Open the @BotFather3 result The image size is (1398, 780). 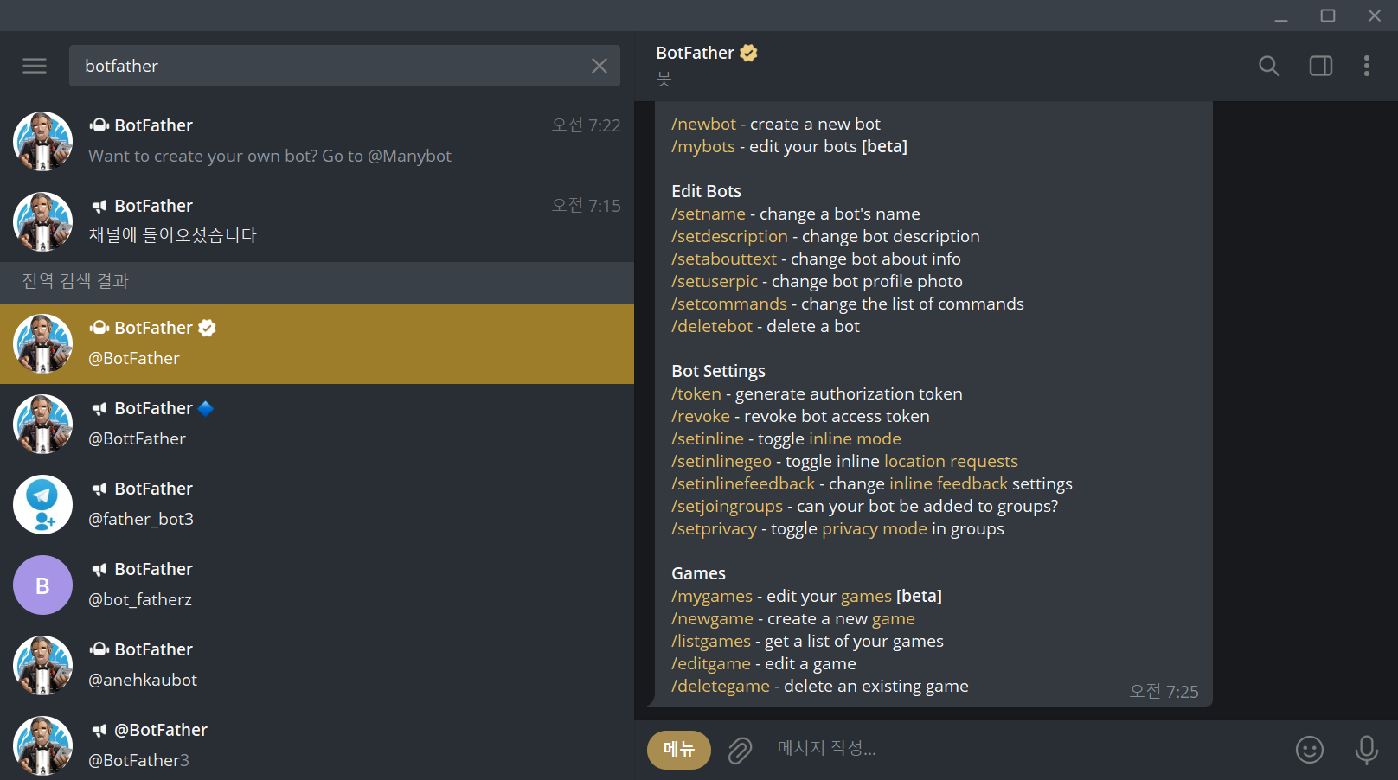pyautogui.click(x=317, y=745)
